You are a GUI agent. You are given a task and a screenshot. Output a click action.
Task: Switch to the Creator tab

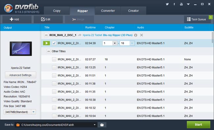tap(133, 11)
